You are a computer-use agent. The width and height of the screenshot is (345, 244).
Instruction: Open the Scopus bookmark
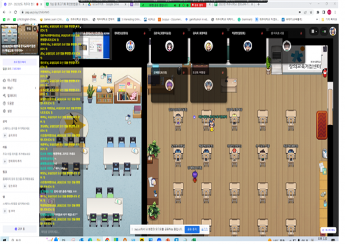click(x=170, y=19)
